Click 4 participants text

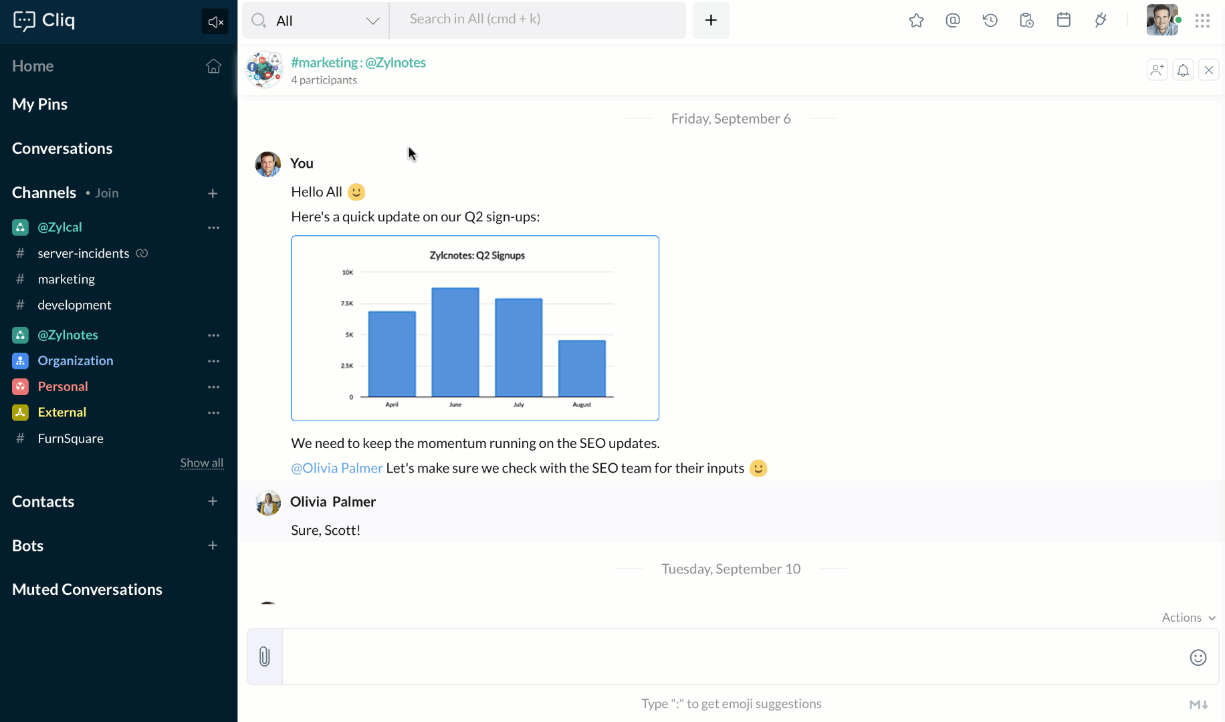point(324,80)
